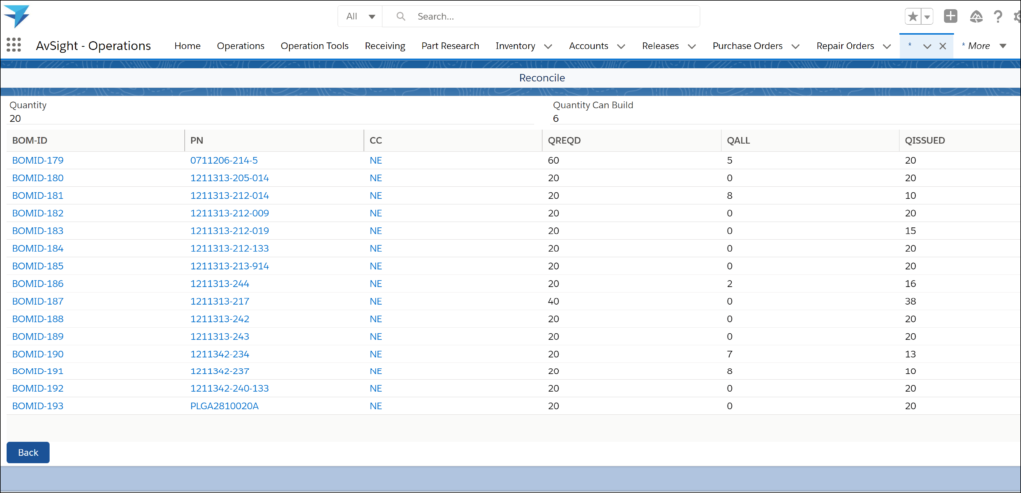Open the BOMID-189 link
The width and height of the screenshot is (1021, 493).
tap(38, 337)
